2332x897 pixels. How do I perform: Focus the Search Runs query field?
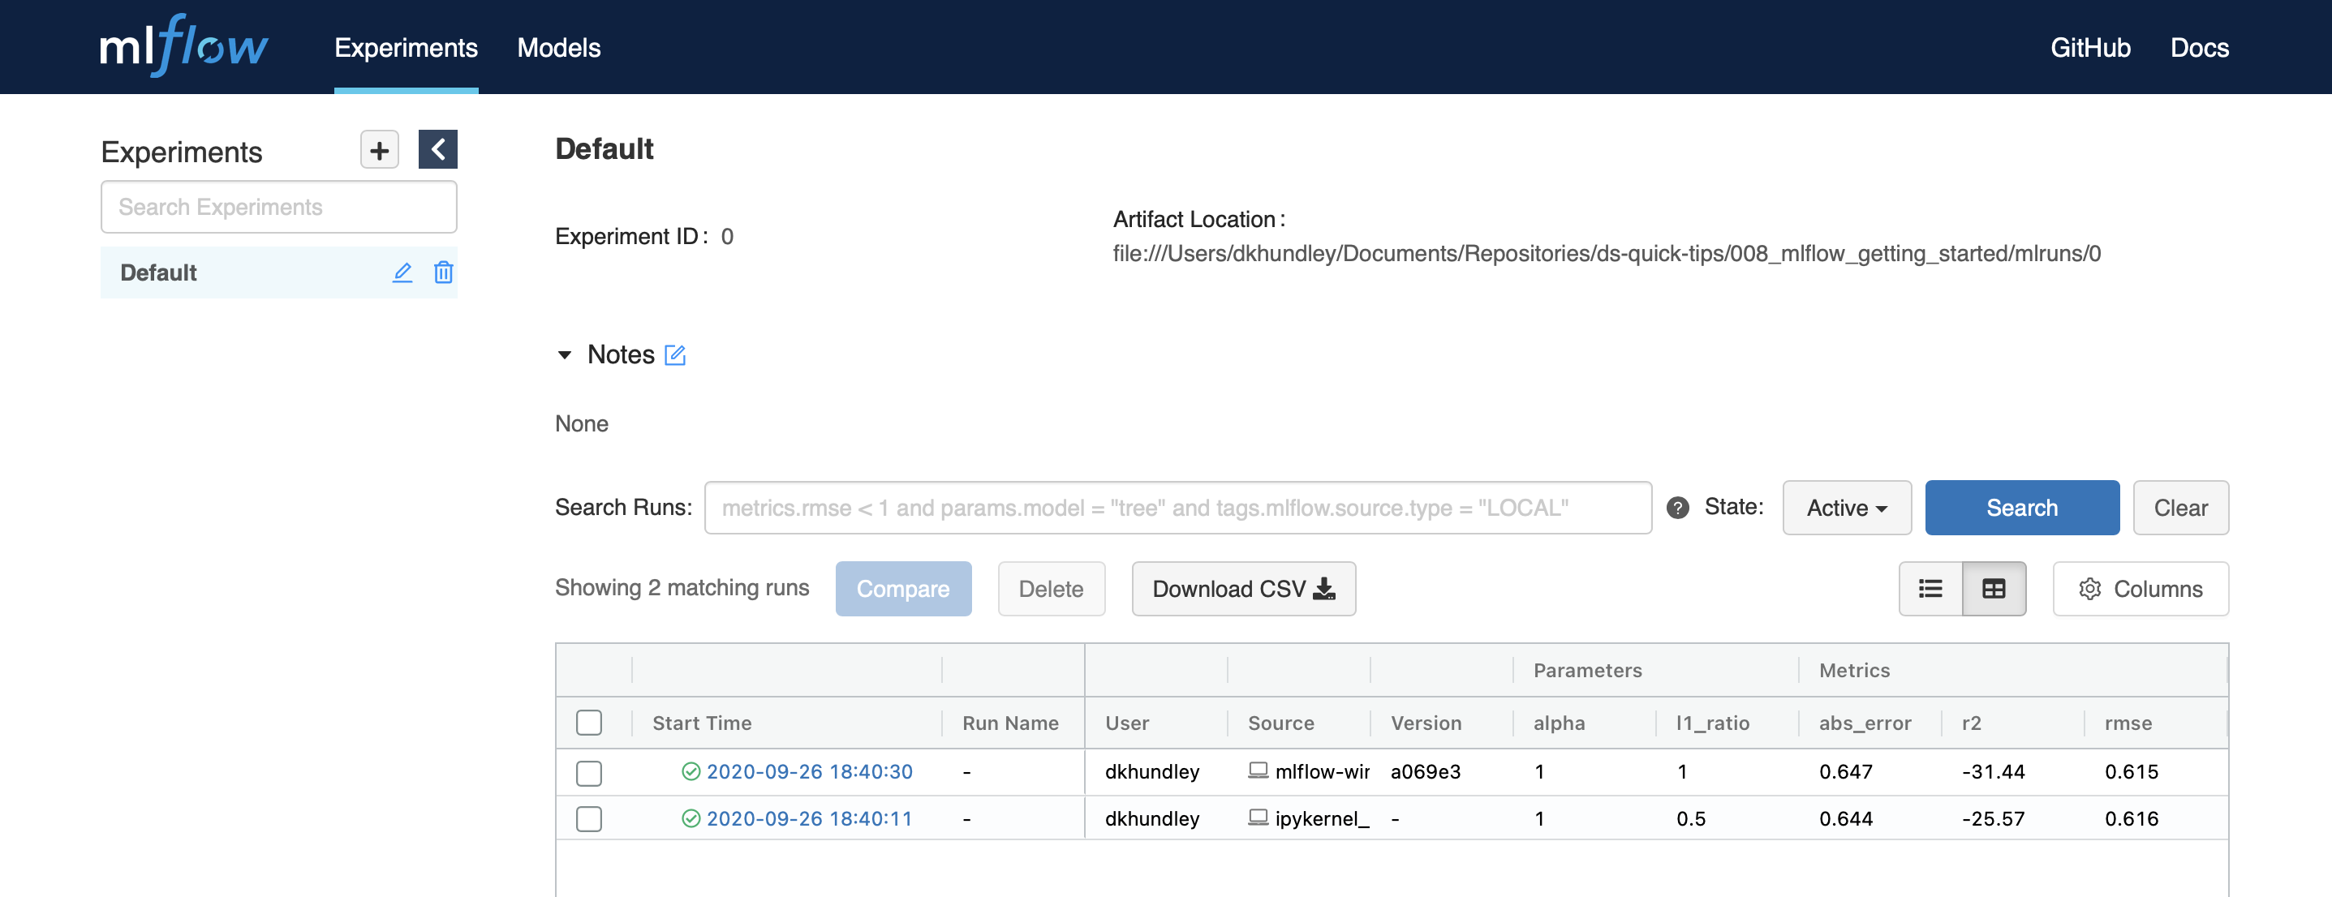click(1178, 508)
